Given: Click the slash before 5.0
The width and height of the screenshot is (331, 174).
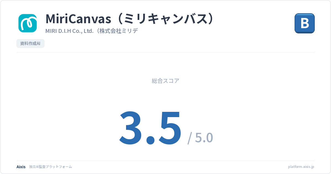Looking at the screenshot, I should pos(190,138).
